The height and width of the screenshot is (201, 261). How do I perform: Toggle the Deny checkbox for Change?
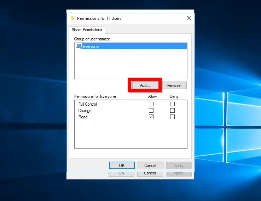click(172, 111)
